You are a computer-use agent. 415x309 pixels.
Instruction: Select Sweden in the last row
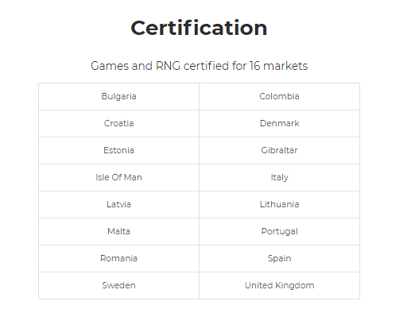pyautogui.click(x=118, y=285)
